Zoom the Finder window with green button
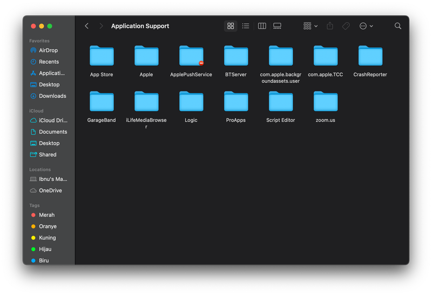 50,26
